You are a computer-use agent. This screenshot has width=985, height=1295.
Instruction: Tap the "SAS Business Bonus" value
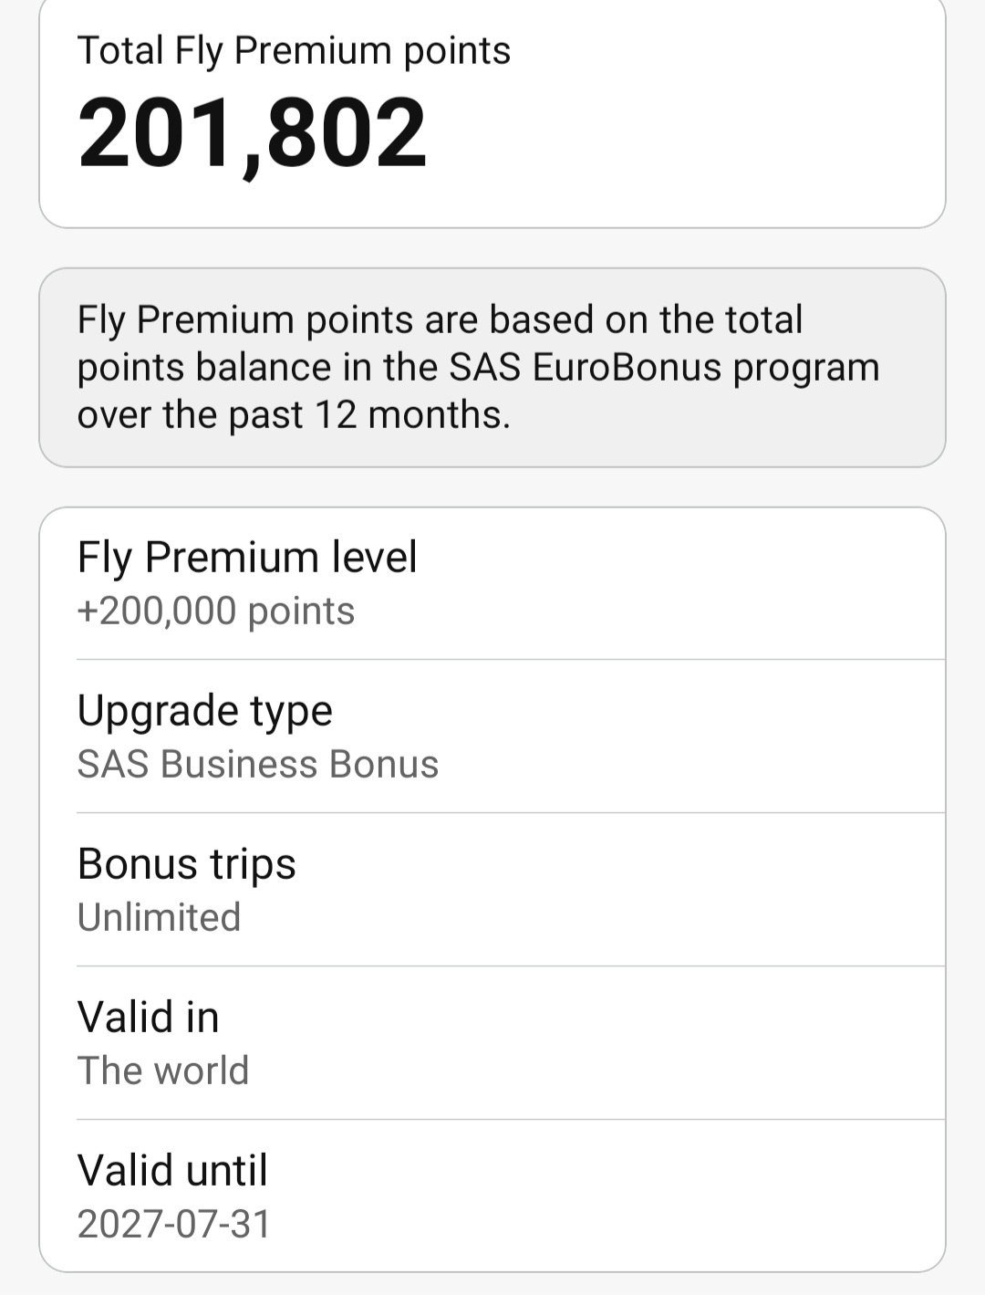[x=258, y=764]
